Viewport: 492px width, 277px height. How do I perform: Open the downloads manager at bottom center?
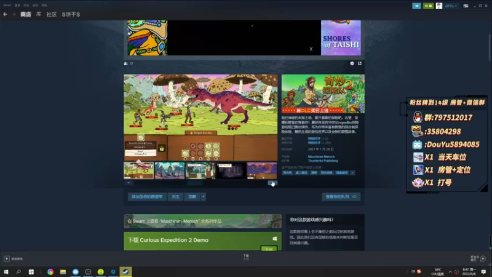pyautogui.click(x=246, y=257)
